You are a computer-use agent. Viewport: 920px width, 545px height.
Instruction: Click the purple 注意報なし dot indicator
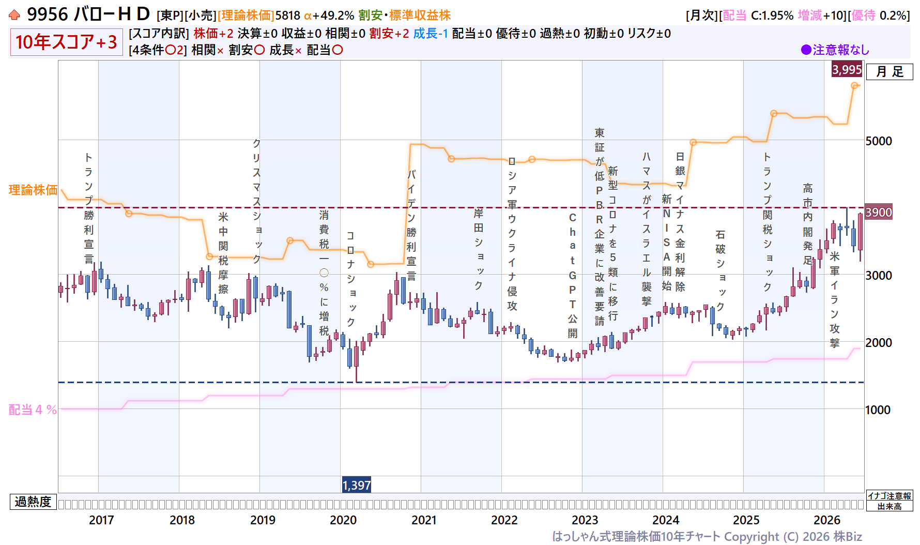(x=806, y=50)
